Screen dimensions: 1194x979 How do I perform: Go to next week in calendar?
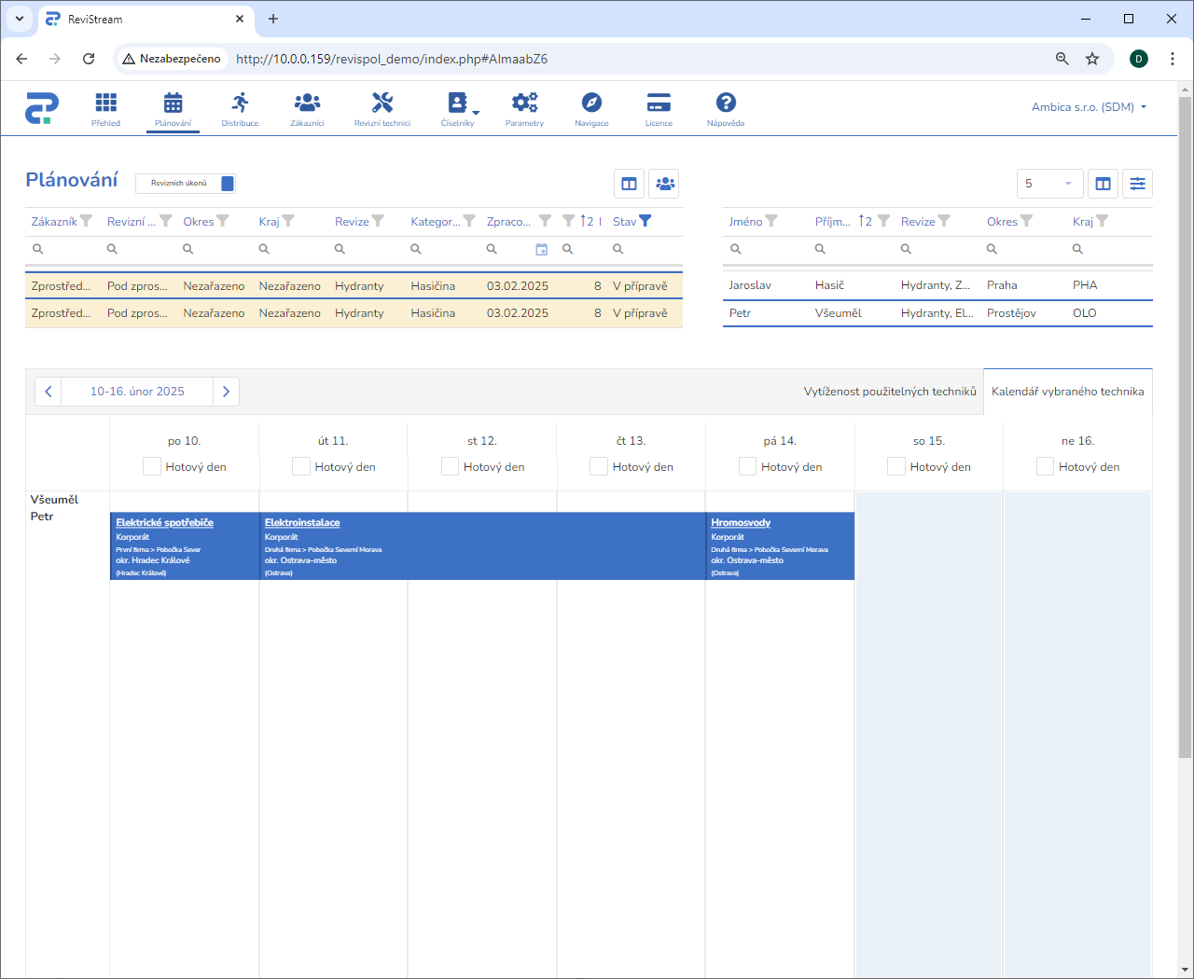(226, 392)
